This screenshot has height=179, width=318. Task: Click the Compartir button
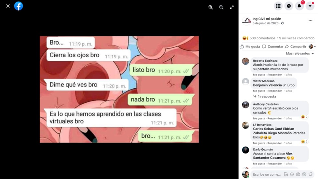[296, 47]
